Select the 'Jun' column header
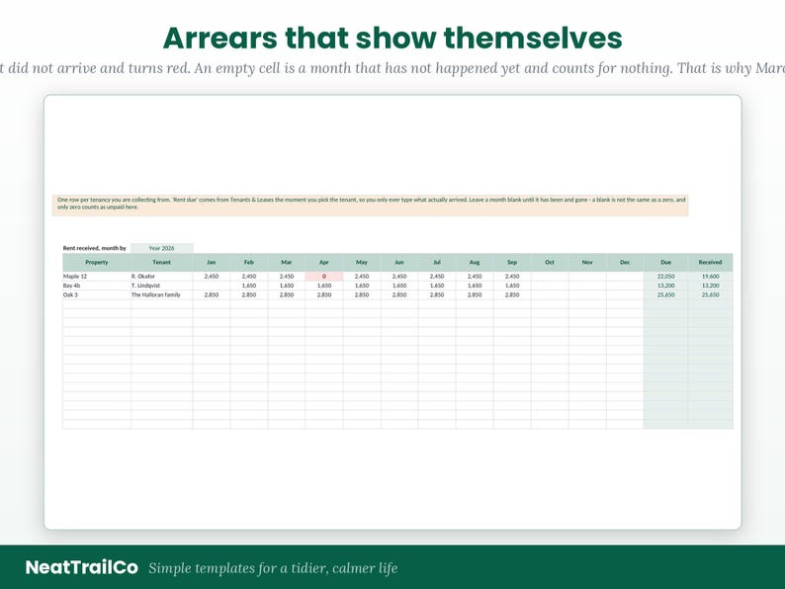Image resolution: width=785 pixels, height=589 pixels. tap(399, 262)
